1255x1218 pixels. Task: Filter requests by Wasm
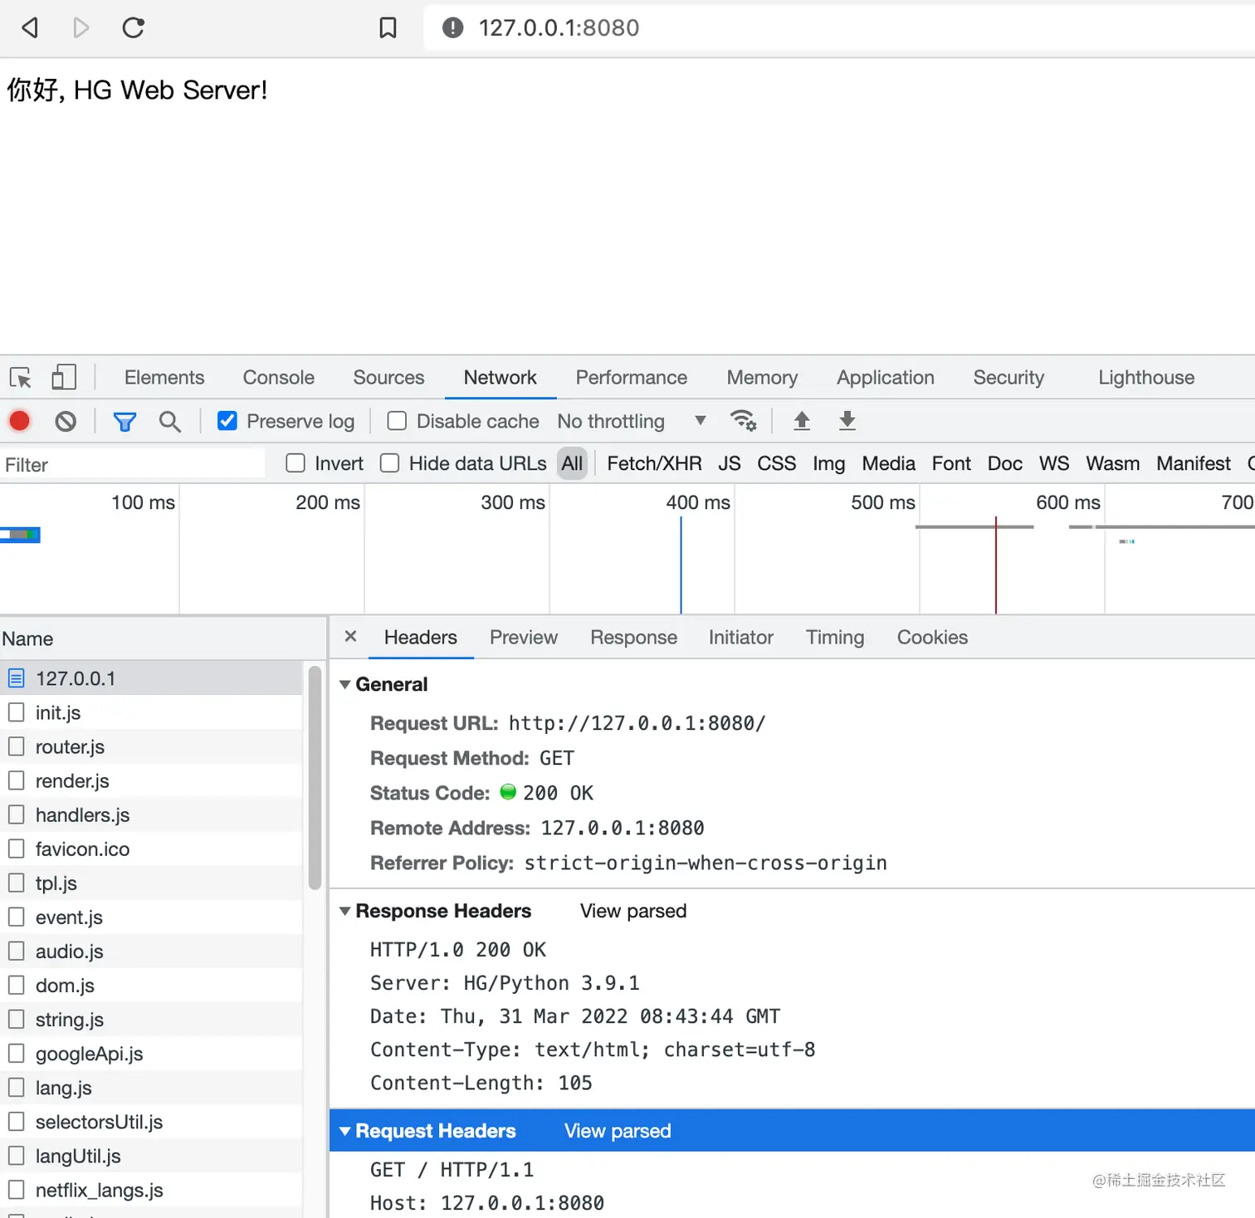pos(1113,463)
